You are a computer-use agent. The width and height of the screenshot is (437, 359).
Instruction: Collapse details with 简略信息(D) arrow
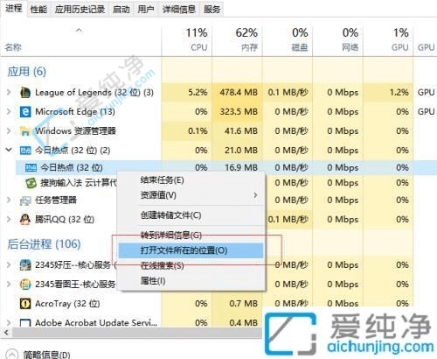(11, 354)
